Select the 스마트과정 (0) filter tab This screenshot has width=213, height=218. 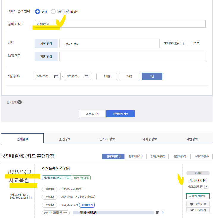point(202,156)
